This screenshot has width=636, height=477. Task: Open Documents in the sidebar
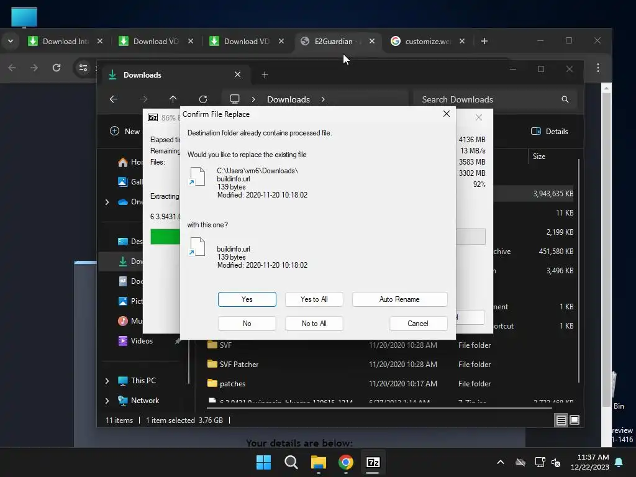pyautogui.click(x=130, y=281)
